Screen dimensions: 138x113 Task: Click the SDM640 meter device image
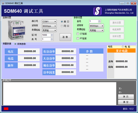coord(16,30)
